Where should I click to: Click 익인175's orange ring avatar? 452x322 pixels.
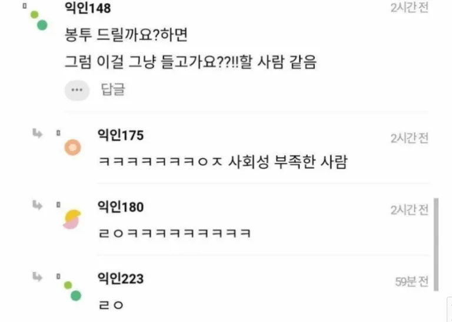point(72,147)
